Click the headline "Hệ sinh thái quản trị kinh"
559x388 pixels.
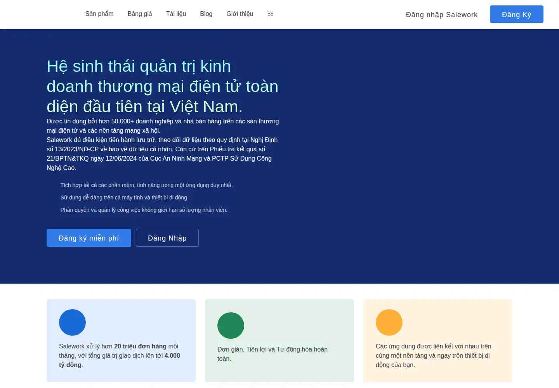[139, 66]
